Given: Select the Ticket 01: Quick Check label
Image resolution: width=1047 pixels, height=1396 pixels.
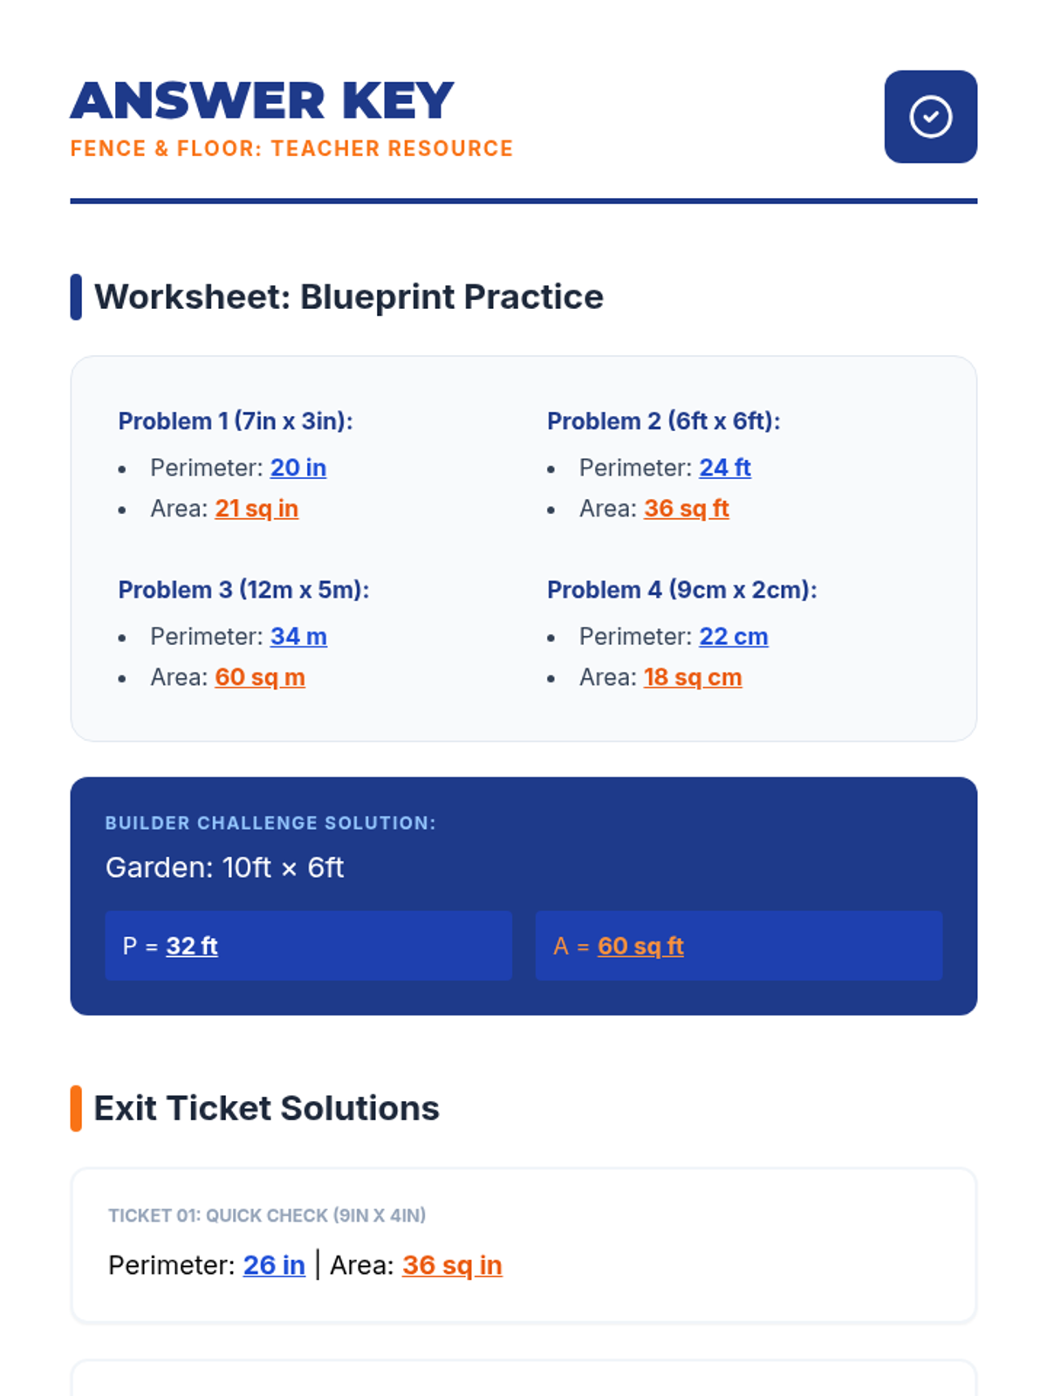Looking at the screenshot, I should tap(267, 1215).
